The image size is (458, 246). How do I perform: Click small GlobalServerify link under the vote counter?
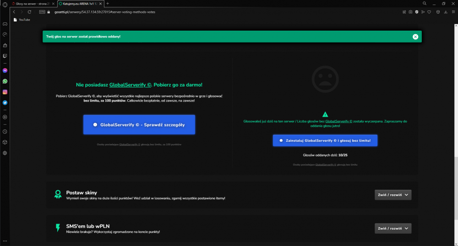[326, 165]
